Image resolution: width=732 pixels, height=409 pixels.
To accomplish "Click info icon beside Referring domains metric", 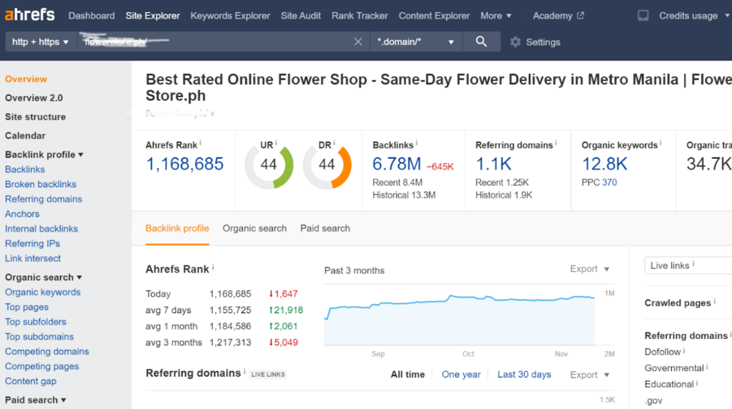I will (556, 143).
